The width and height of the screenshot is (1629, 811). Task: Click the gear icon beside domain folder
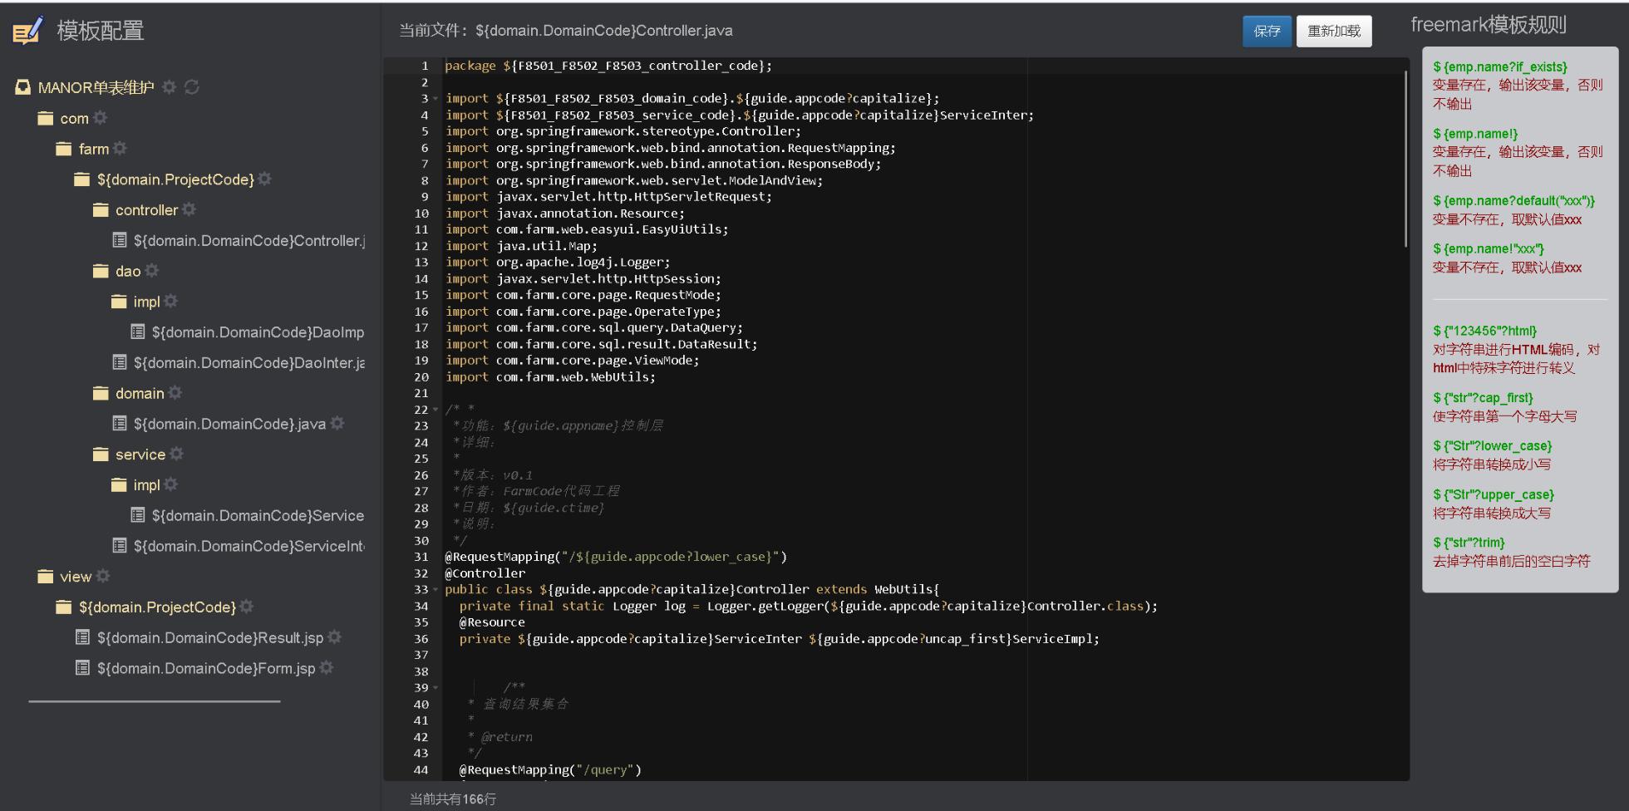pyautogui.click(x=175, y=392)
